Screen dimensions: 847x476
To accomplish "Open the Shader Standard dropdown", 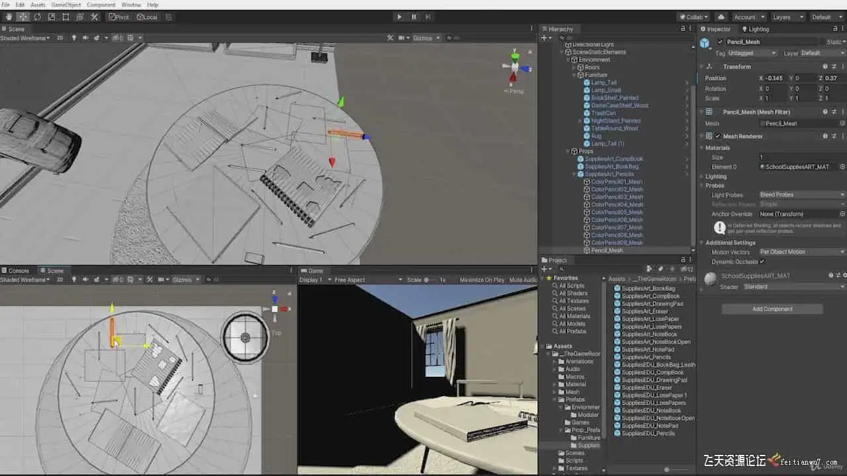I will (793, 287).
